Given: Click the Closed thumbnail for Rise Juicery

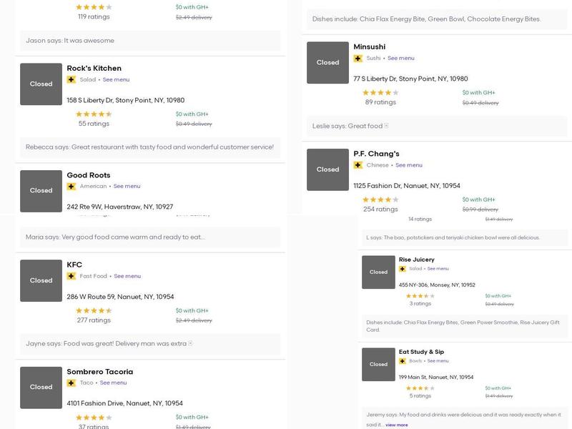Looking at the screenshot, I should [378, 272].
